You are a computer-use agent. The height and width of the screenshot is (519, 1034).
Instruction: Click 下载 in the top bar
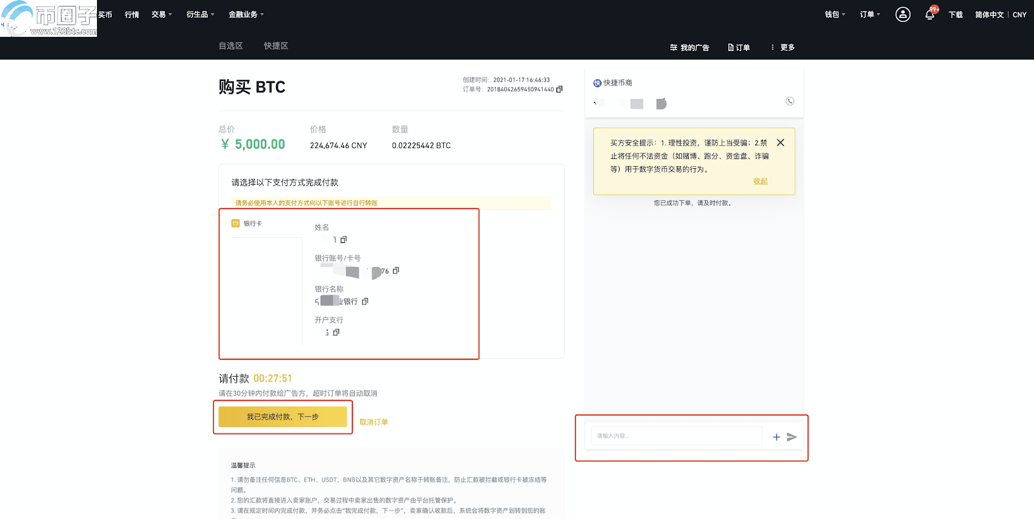tap(956, 14)
